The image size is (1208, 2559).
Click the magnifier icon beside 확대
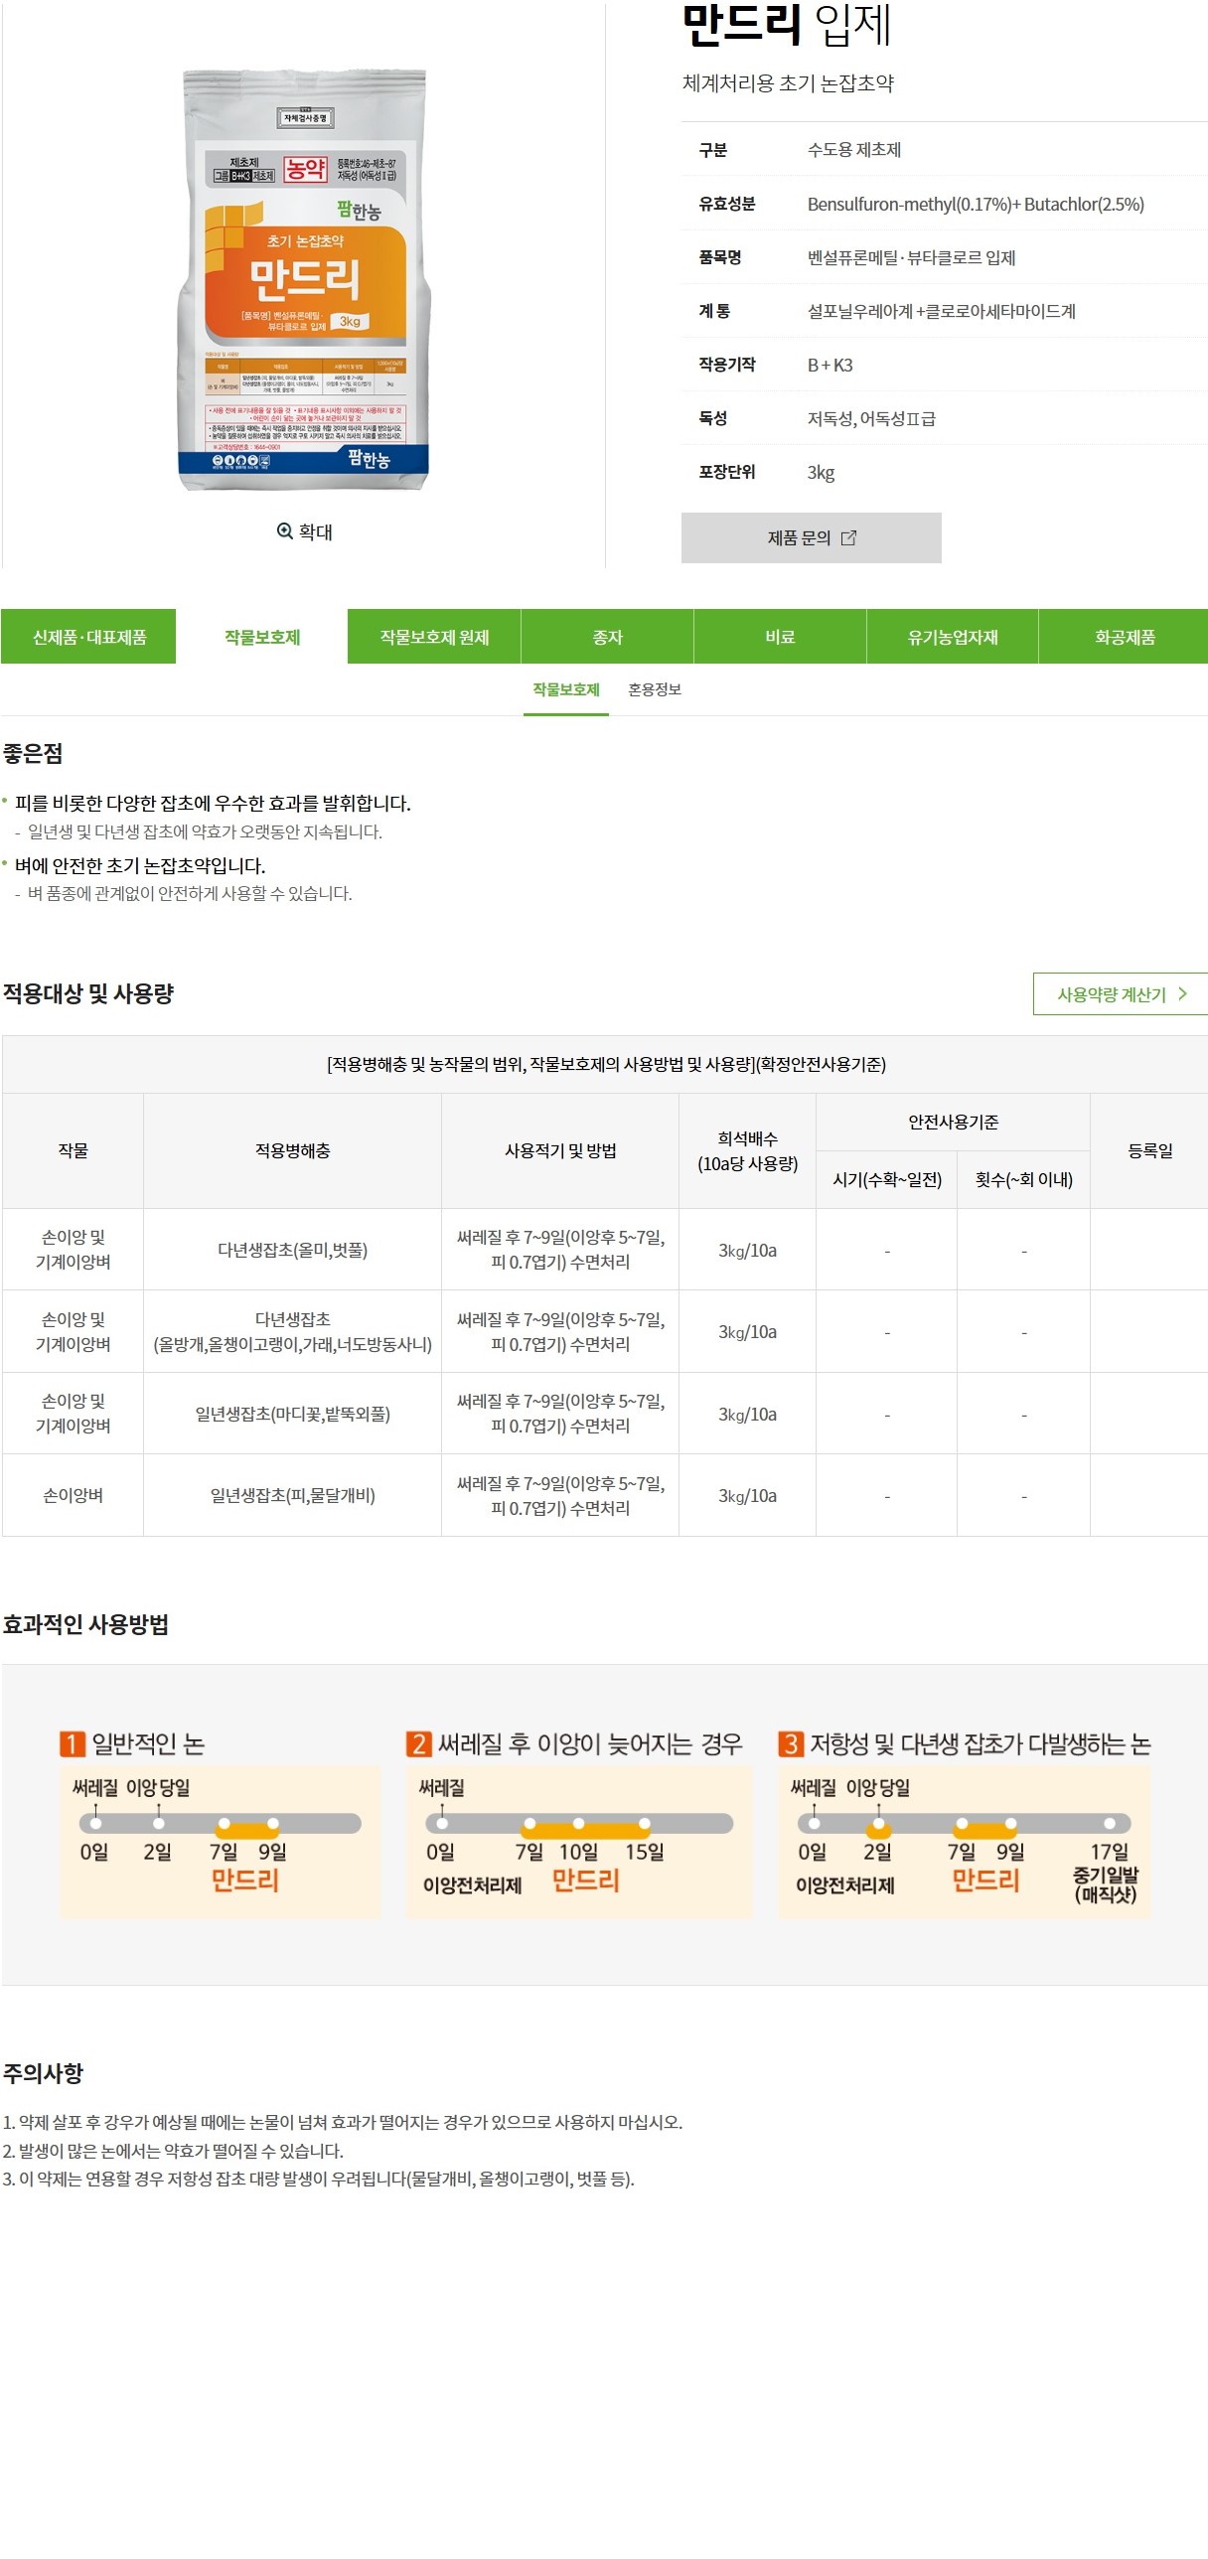click(284, 531)
